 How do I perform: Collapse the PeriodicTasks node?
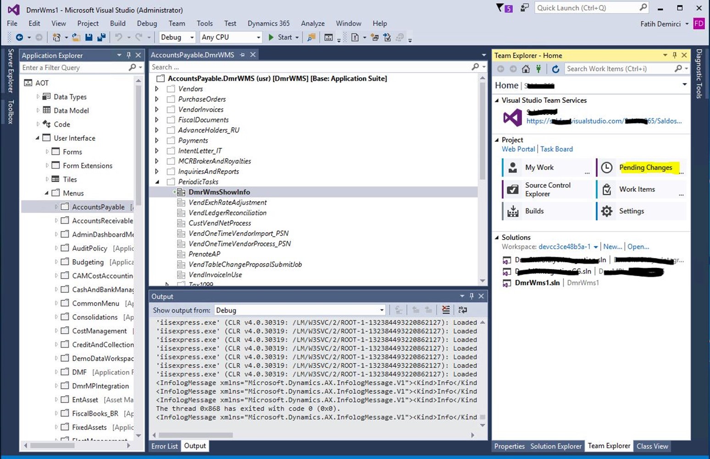[x=157, y=182]
